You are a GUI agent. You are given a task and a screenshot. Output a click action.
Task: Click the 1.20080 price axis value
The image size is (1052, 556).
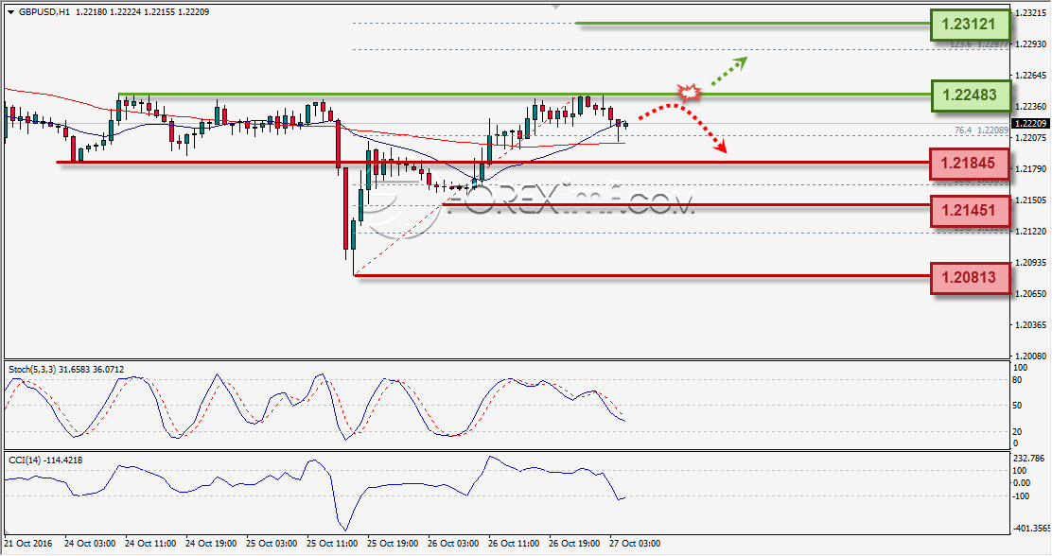1032,356
